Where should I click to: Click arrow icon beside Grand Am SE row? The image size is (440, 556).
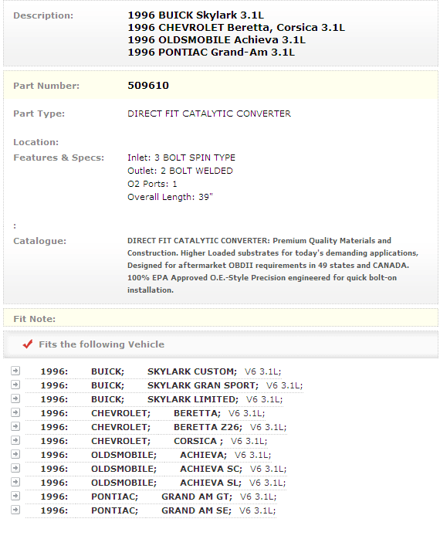15,510
